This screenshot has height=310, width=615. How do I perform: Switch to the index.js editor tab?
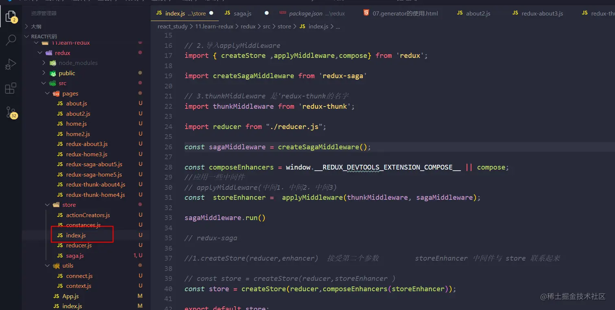[x=185, y=13]
